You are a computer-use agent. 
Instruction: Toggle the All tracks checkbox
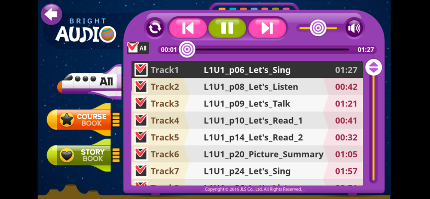(x=138, y=48)
